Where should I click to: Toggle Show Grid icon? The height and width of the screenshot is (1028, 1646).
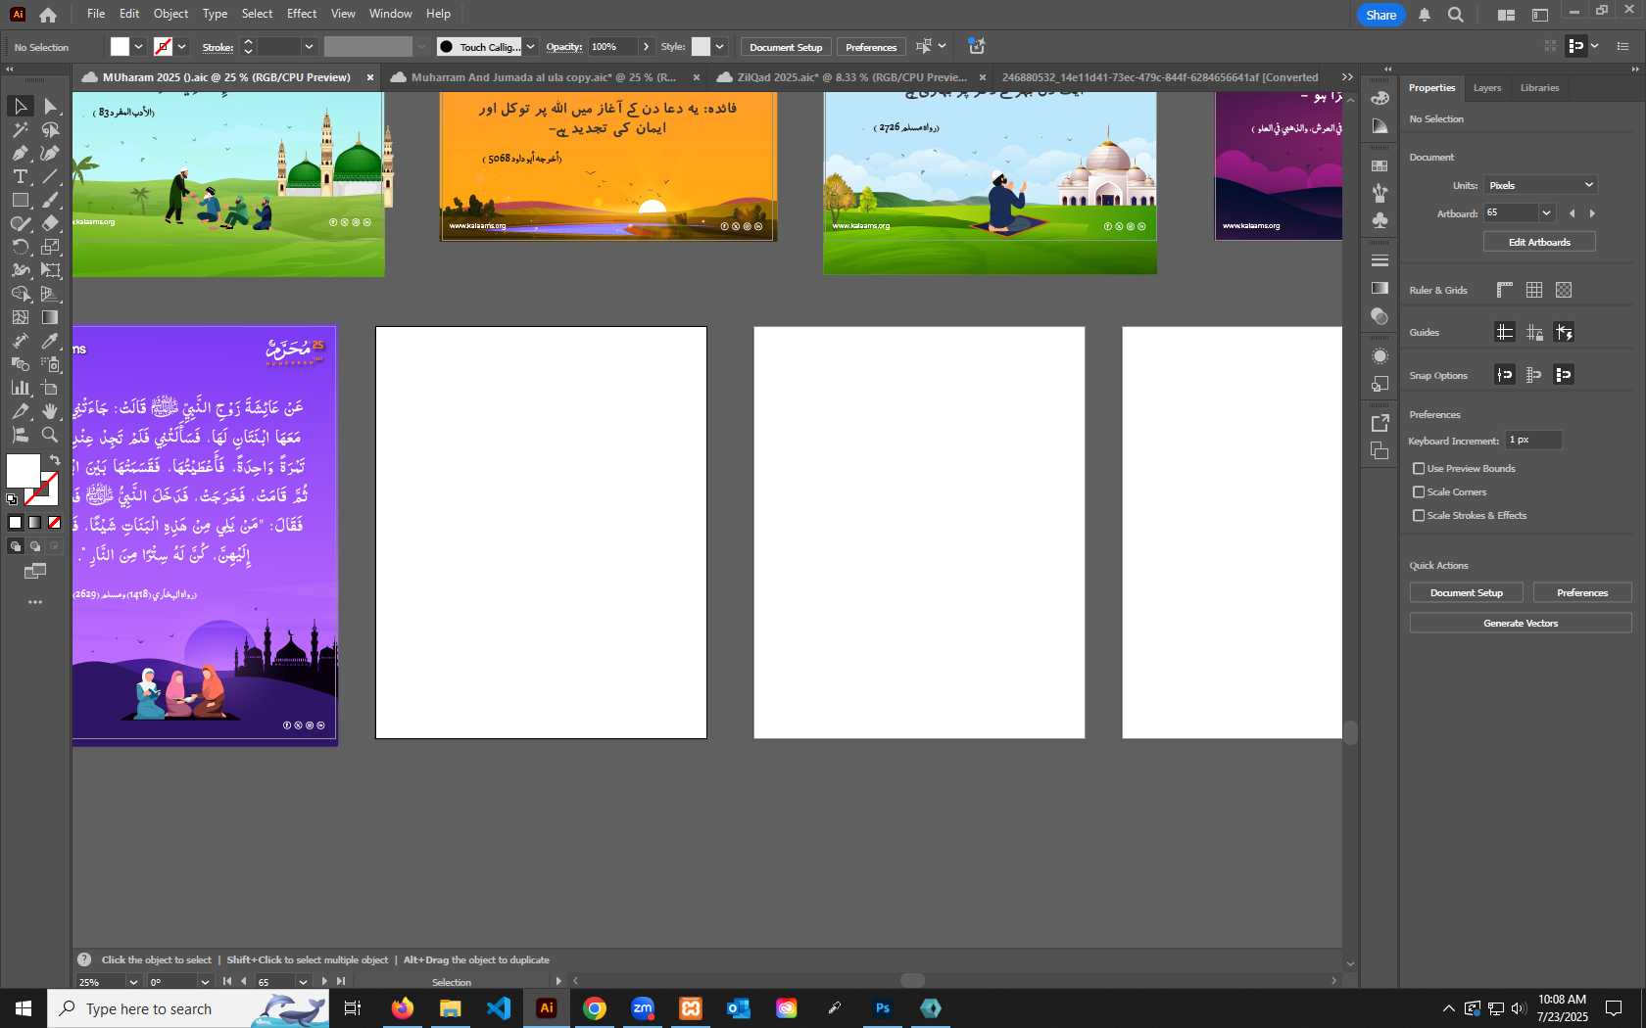[1534, 290]
